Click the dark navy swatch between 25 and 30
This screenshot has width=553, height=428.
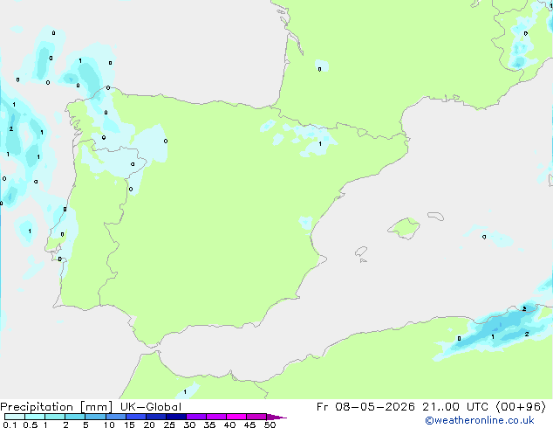(175, 417)
